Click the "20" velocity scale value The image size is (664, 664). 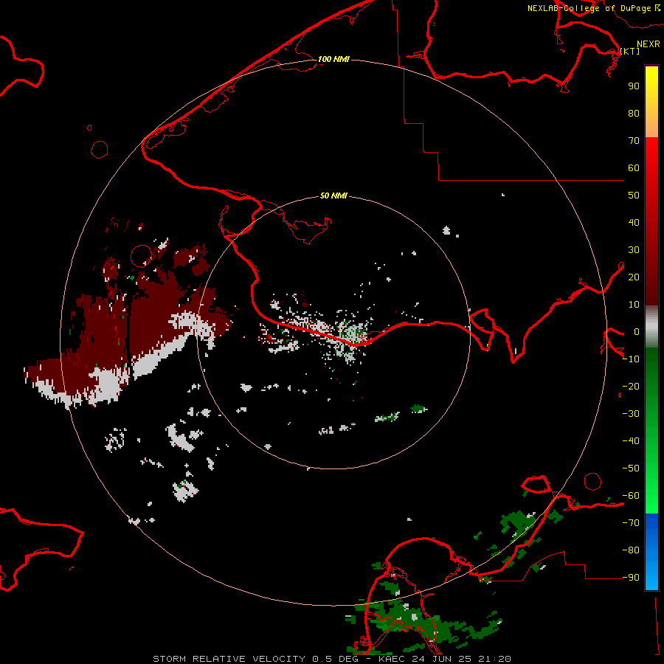tap(634, 277)
